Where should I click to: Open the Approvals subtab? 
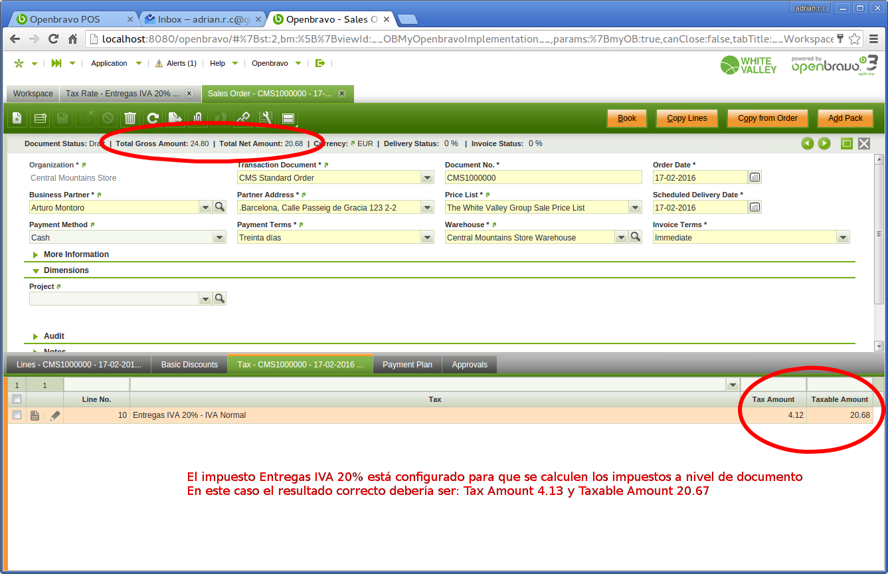pos(470,365)
